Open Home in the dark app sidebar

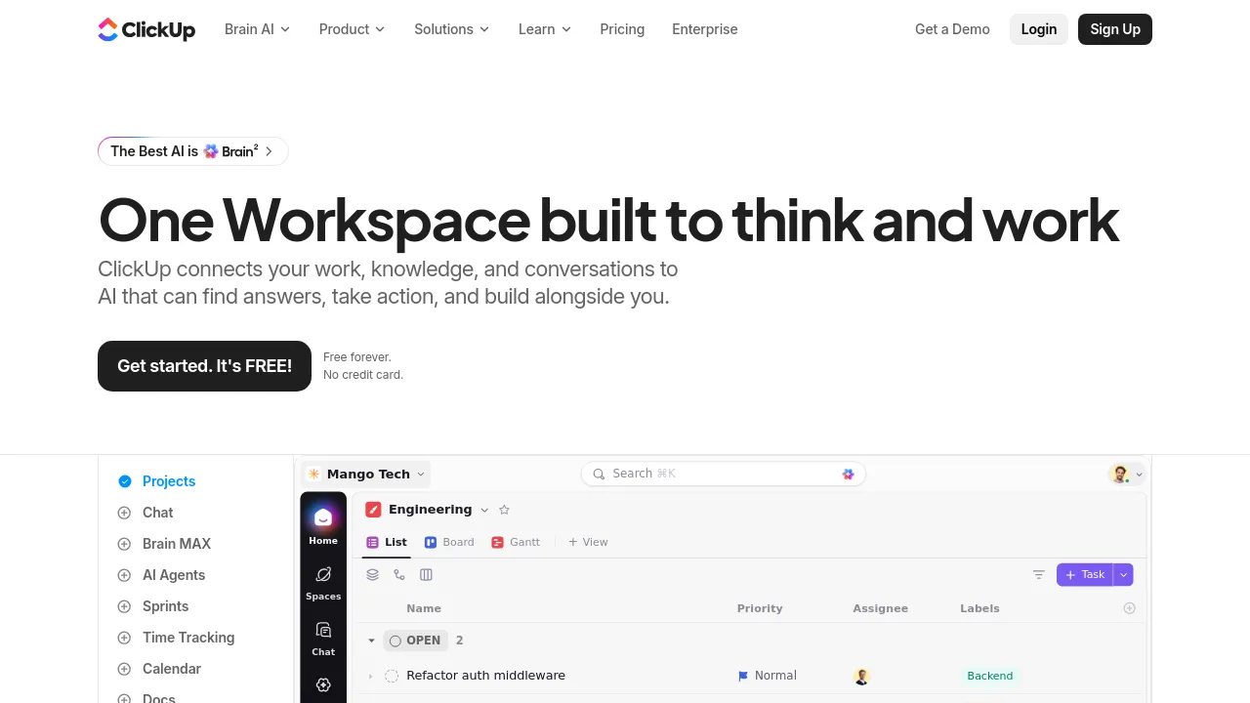point(323,525)
